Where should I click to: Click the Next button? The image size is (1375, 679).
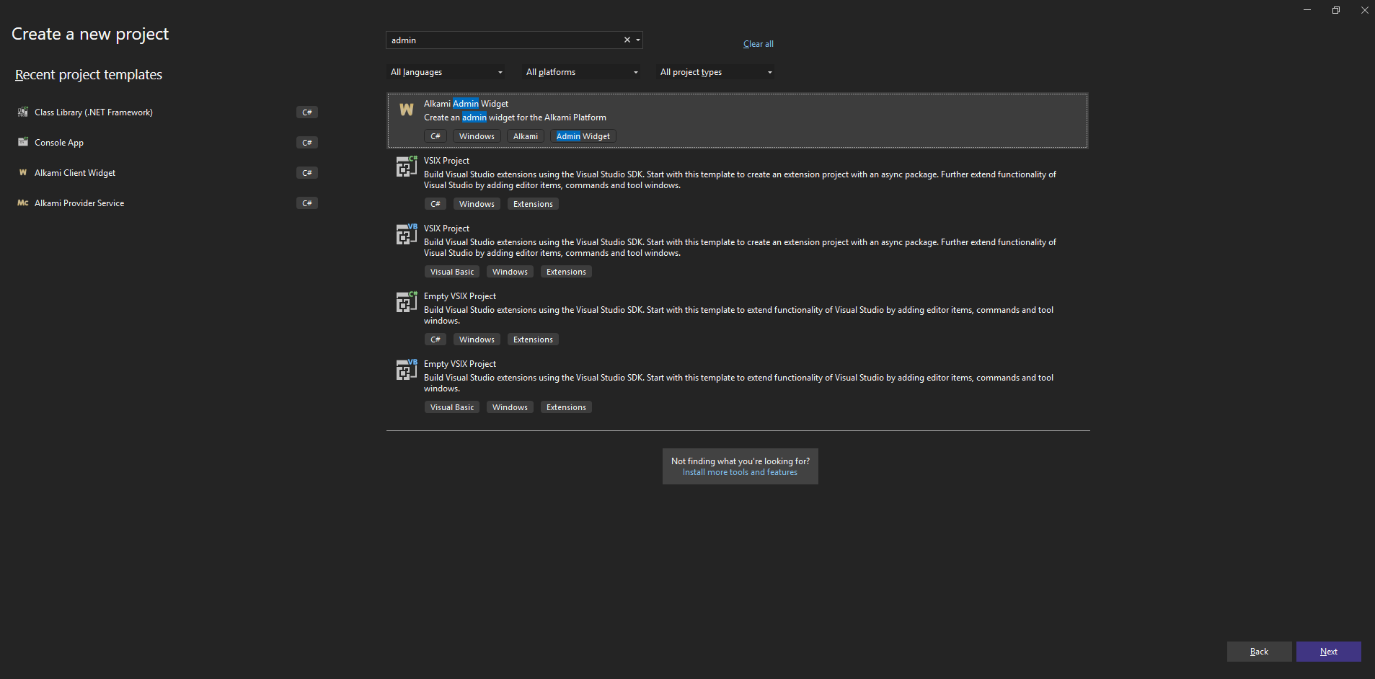[x=1328, y=652]
